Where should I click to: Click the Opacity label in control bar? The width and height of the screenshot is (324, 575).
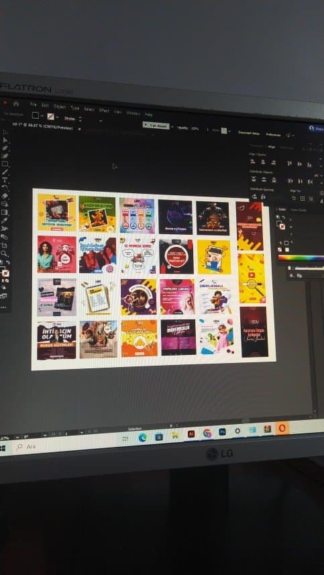click(183, 128)
